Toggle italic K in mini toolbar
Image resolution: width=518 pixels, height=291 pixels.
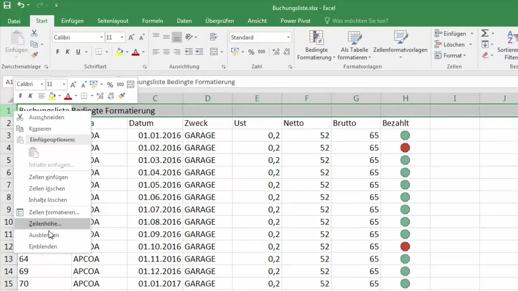click(x=30, y=96)
